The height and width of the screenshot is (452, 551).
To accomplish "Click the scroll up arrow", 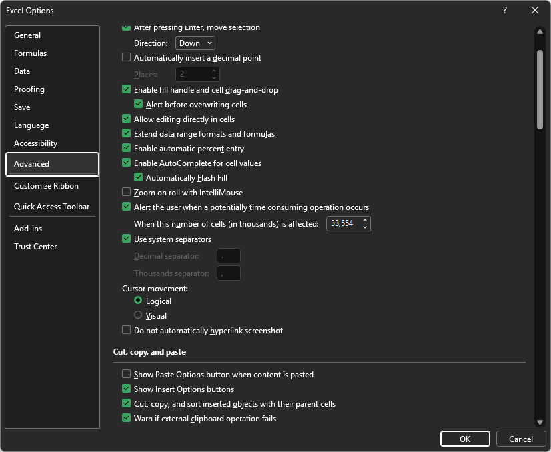I will click(540, 31).
